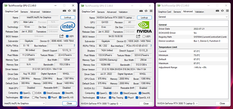Click Close button in Advanced tab window
Screen dimensions: 233x109
click(222, 103)
